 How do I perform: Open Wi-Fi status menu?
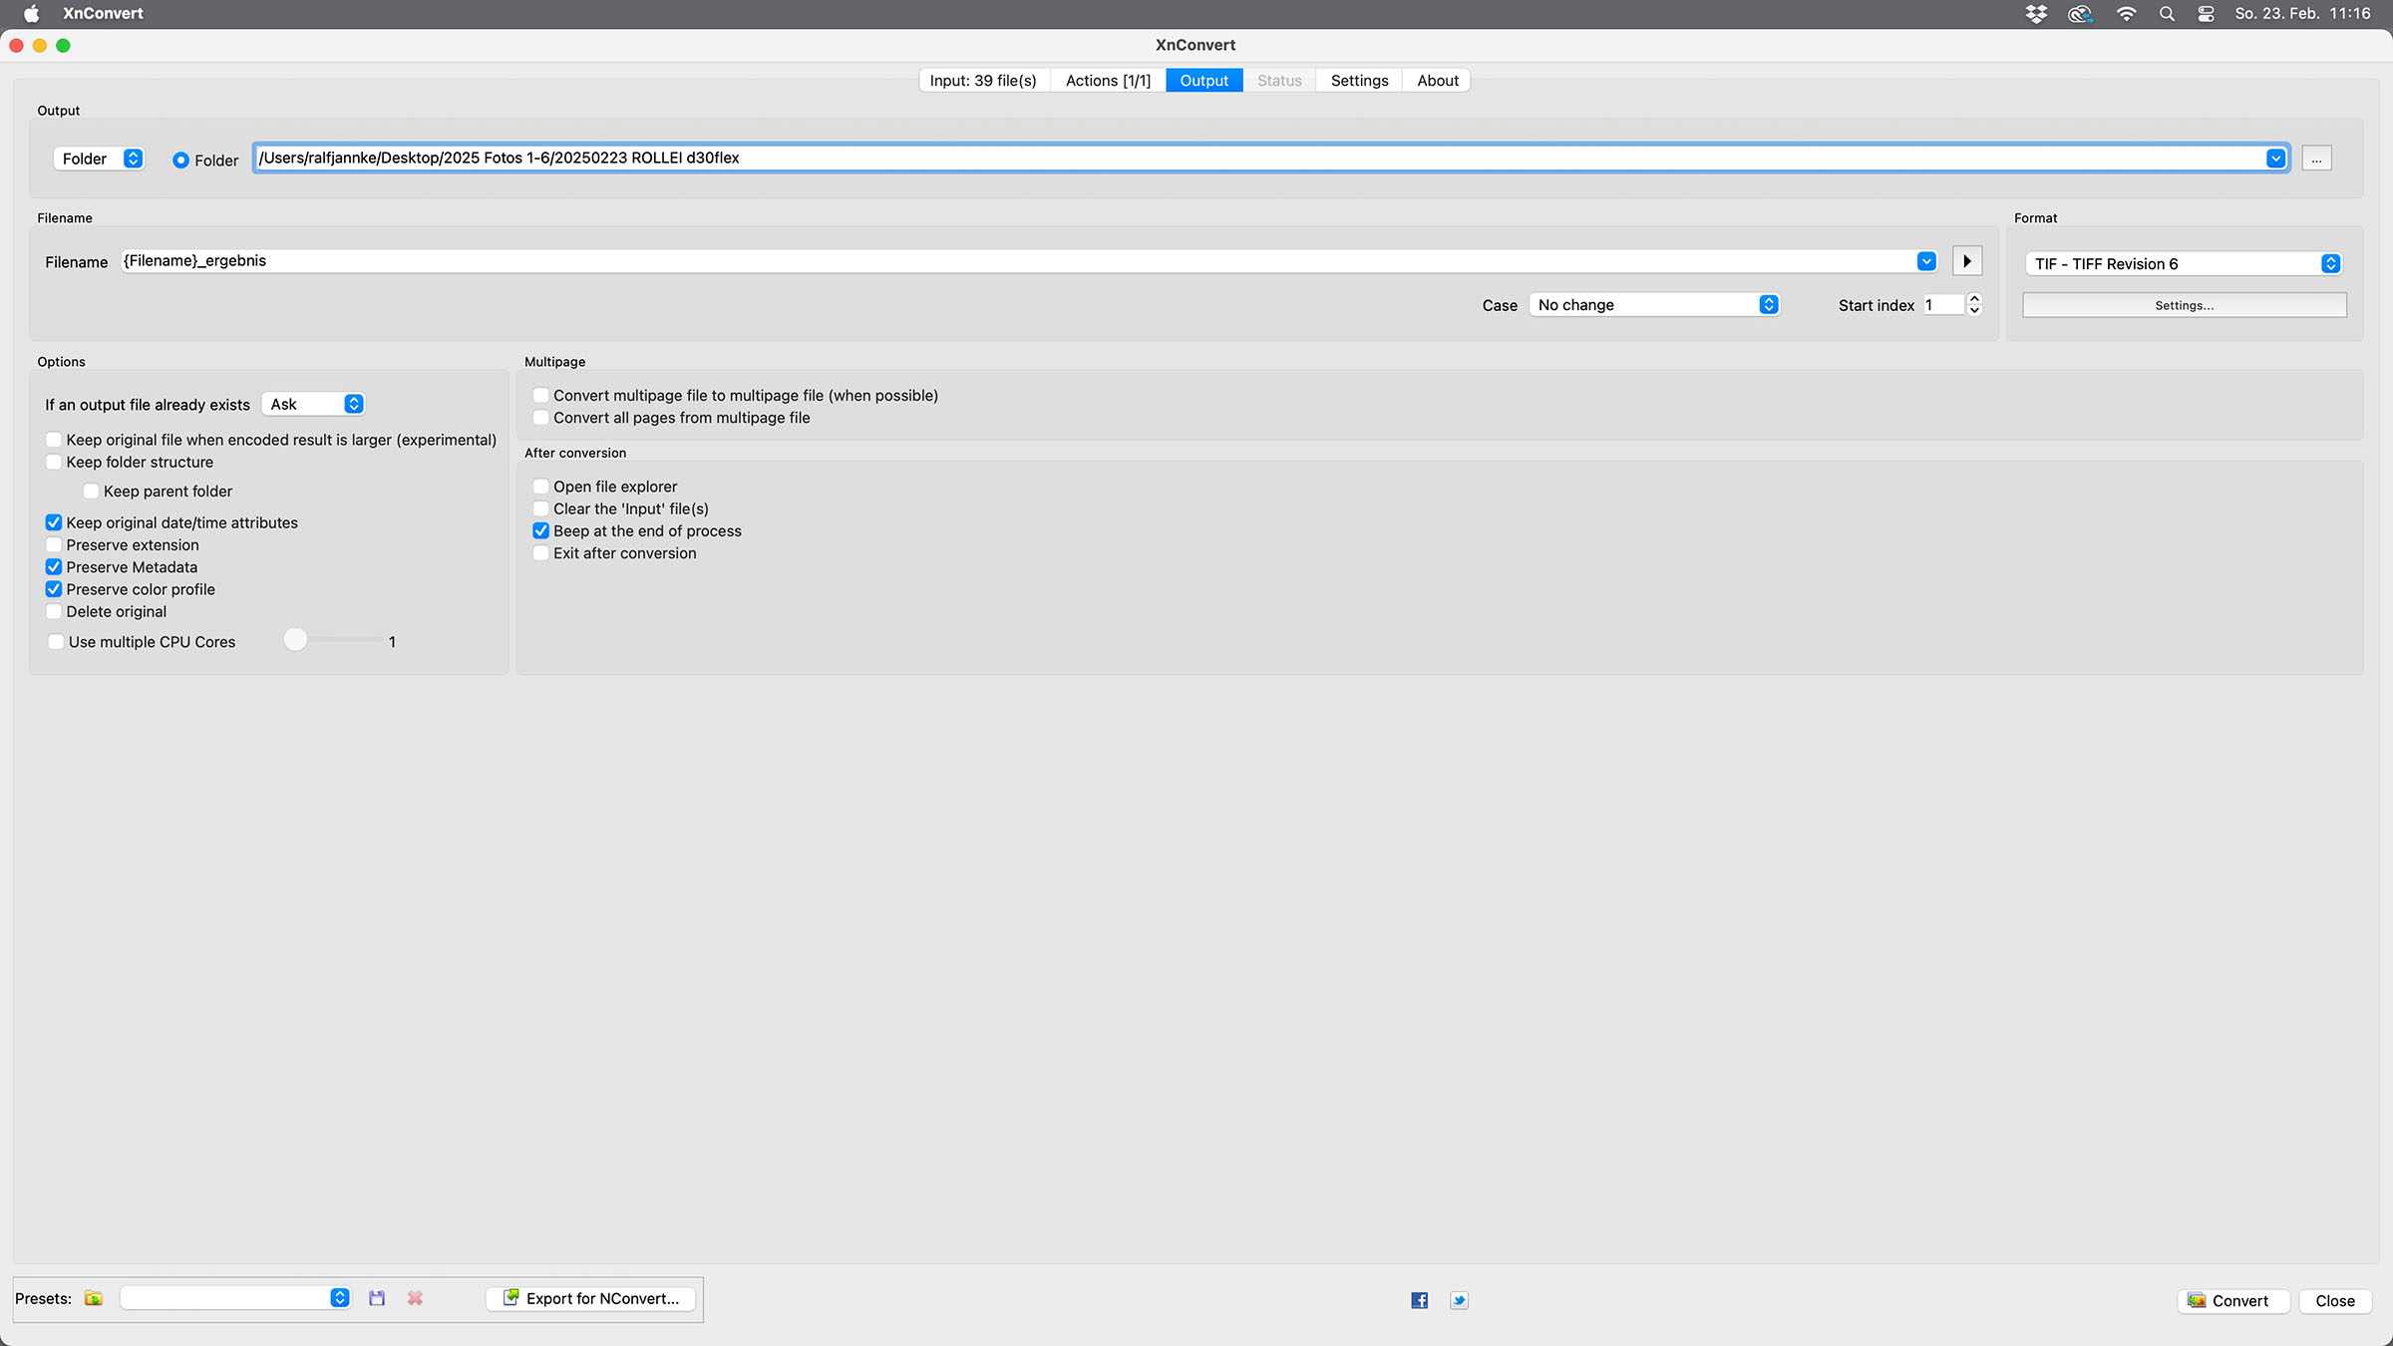2126,14
